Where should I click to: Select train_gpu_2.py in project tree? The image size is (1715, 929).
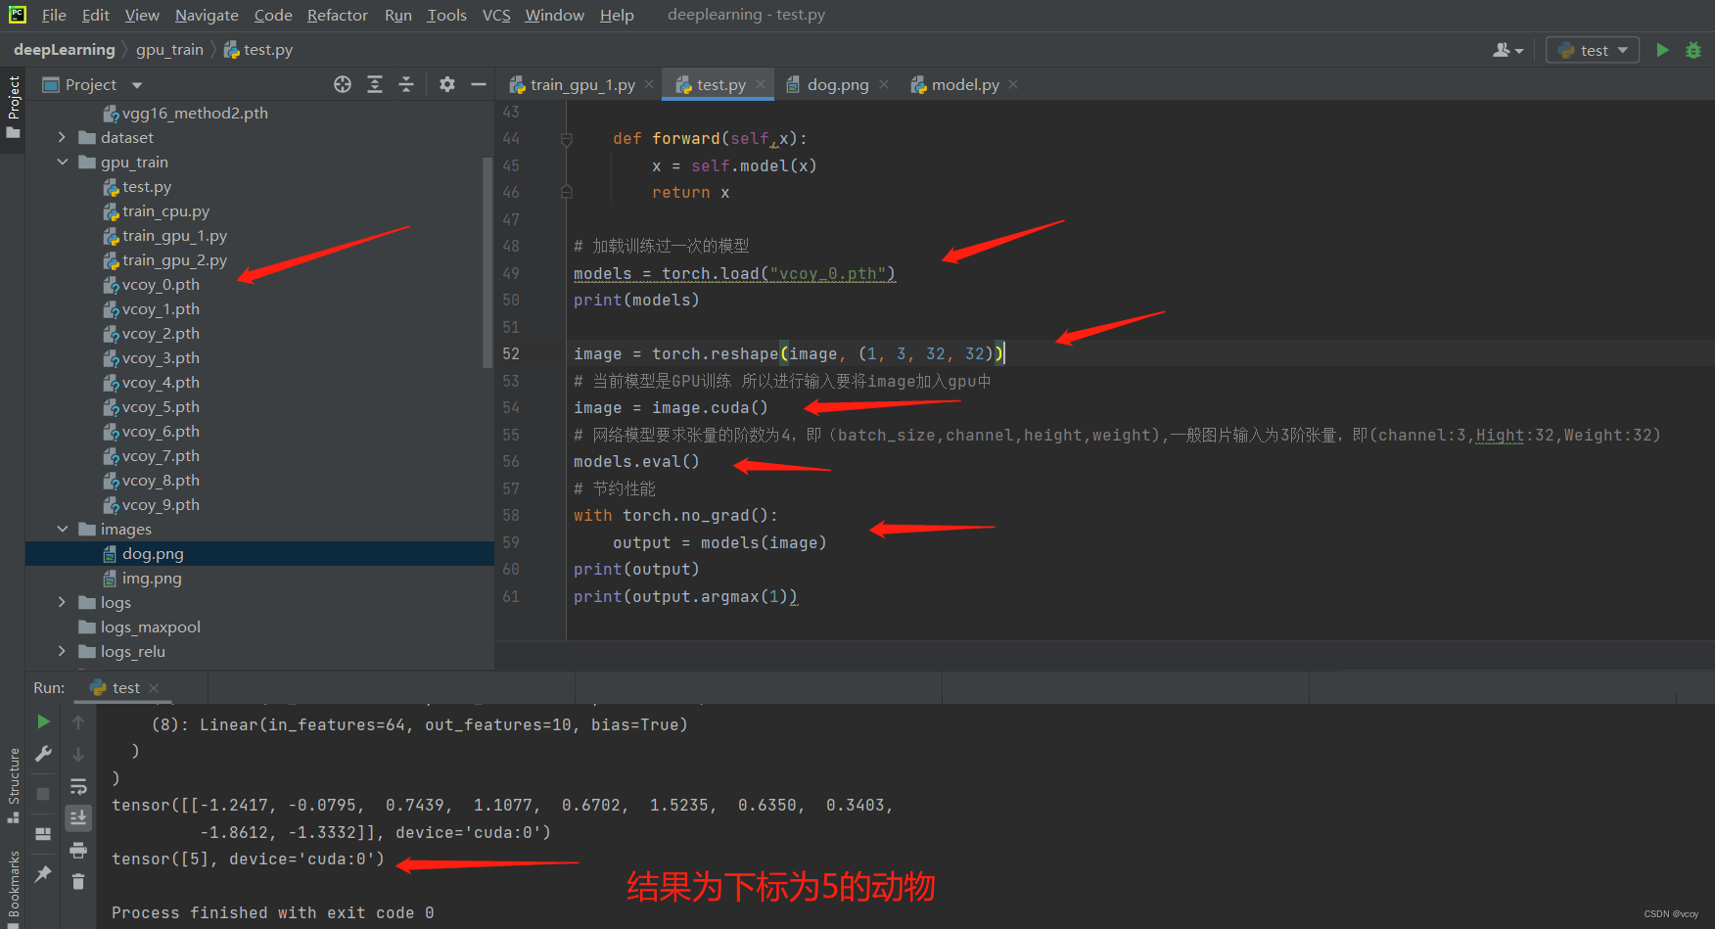[174, 260]
